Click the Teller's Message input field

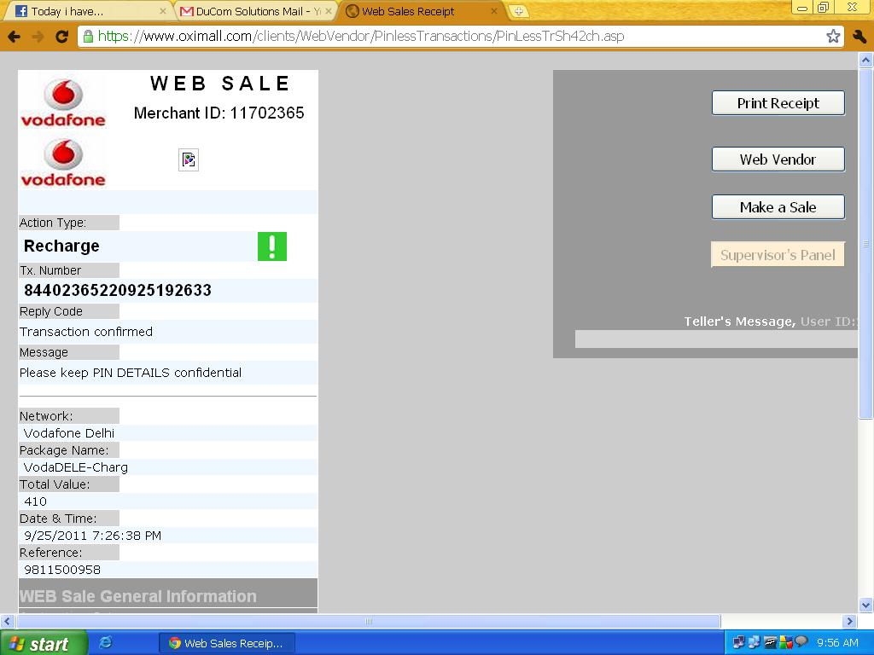(x=716, y=339)
